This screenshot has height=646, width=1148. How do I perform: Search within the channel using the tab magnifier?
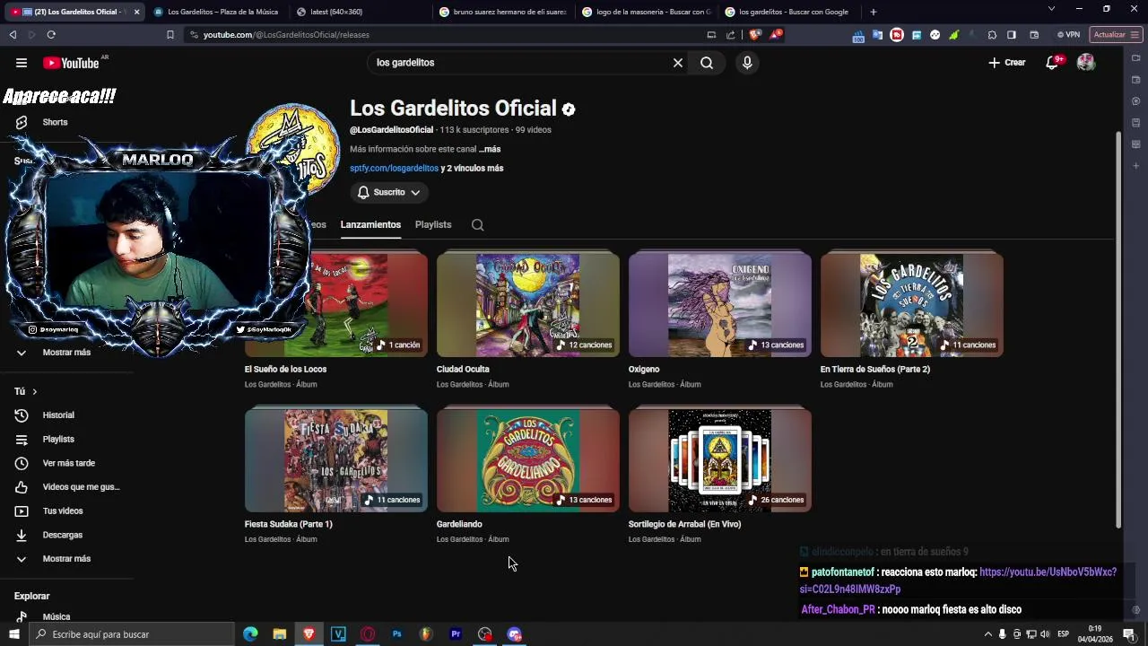click(478, 225)
